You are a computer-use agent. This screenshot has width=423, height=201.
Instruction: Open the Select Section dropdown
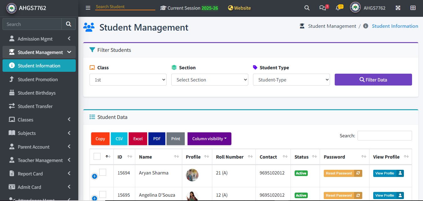point(209,80)
